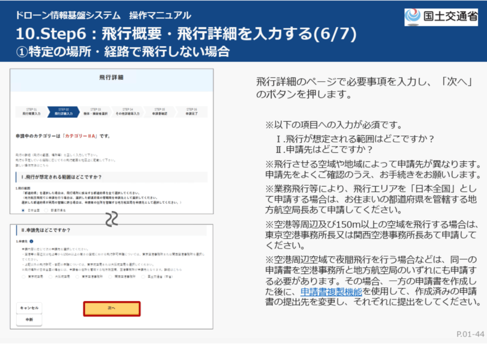Click STEP 06 申請完了 step
Screen dimensions: 487x344
tap(191, 112)
